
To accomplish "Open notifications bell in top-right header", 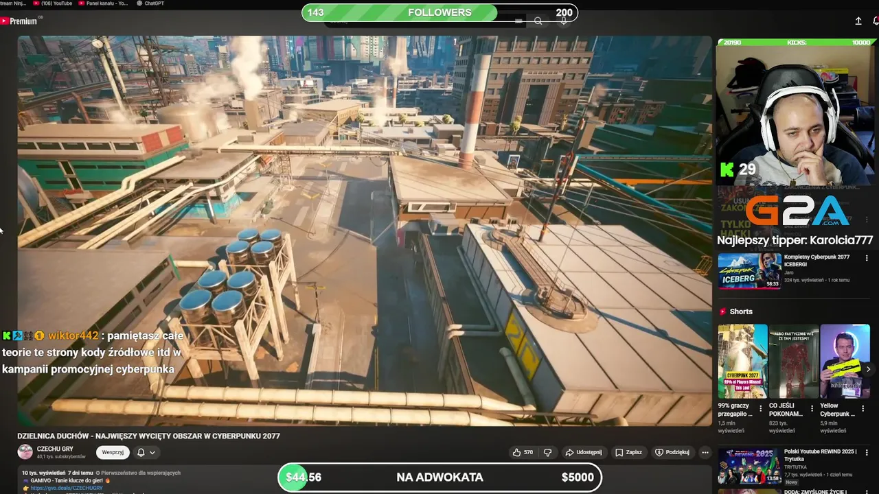I will [876, 21].
